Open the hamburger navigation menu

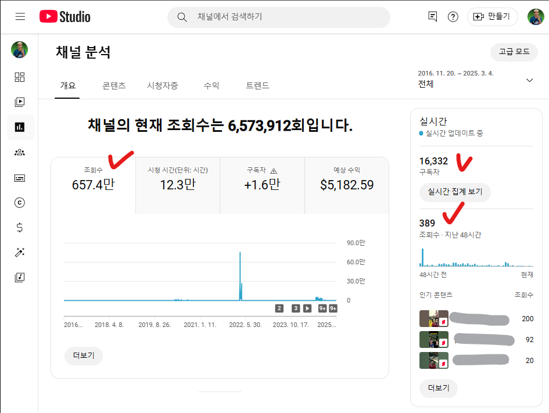click(x=20, y=16)
